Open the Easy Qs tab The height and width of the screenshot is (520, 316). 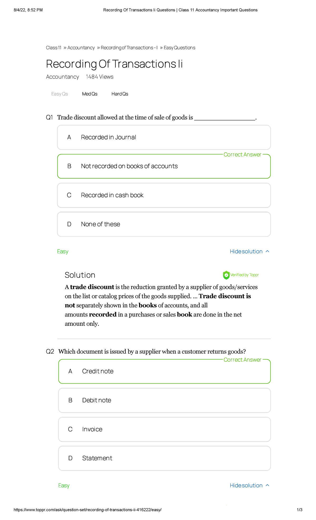point(60,94)
